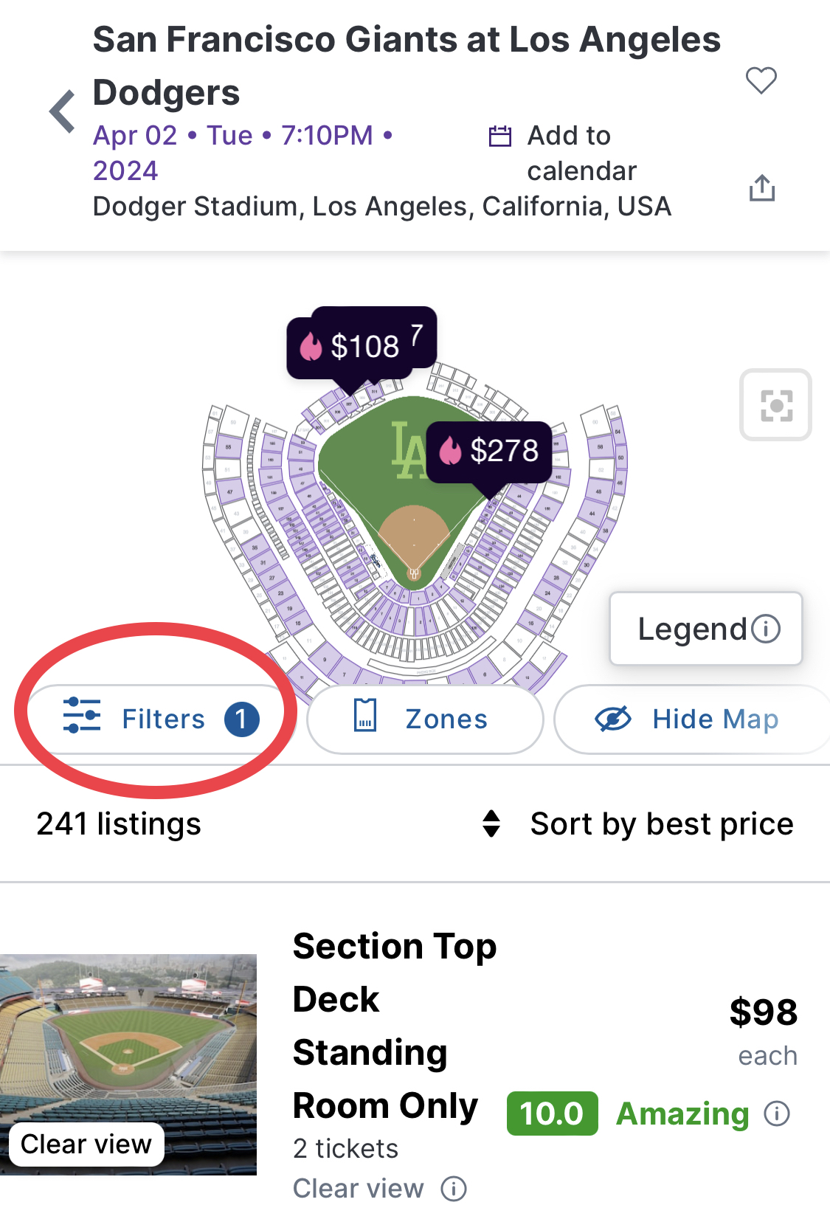Select the $278 price marker on map
Image resolution: width=830 pixels, height=1205 pixels.
[490, 451]
